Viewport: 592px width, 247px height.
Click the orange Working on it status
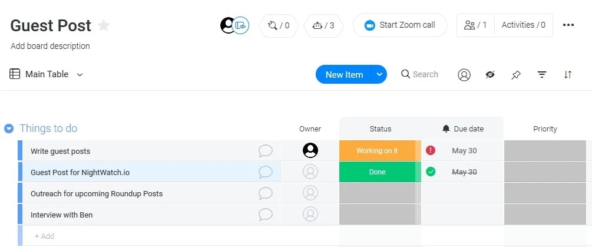(x=377, y=151)
